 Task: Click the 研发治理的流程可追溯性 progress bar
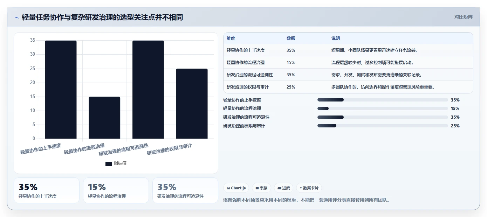click(x=383, y=117)
